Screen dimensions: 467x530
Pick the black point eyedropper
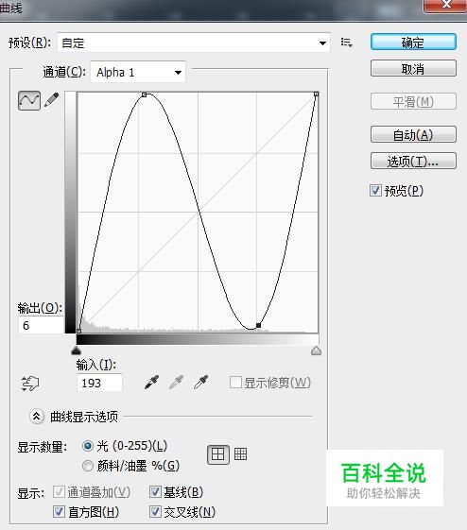pos(151,382)
